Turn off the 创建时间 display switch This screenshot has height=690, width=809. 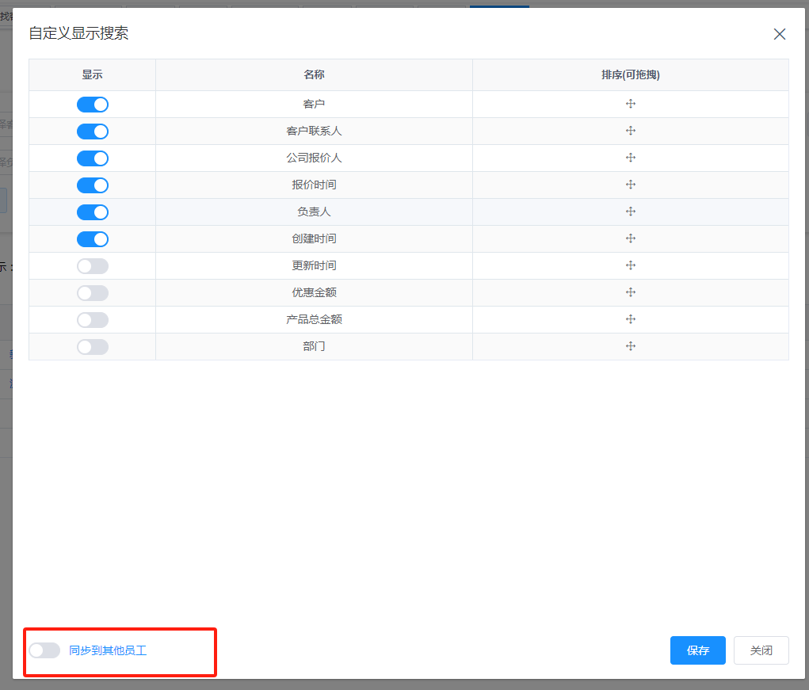click(x=93, y=239)
